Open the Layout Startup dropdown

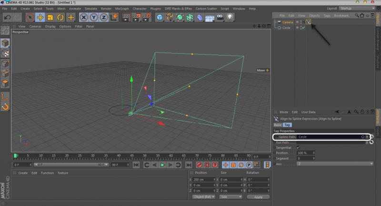(x=358, y=9)
